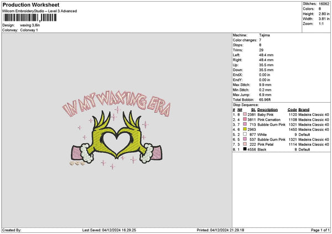The height and width of the screenshot is (234, 332).
Task: Click the barcode under the worksheet title
Action: coord(30,18)
